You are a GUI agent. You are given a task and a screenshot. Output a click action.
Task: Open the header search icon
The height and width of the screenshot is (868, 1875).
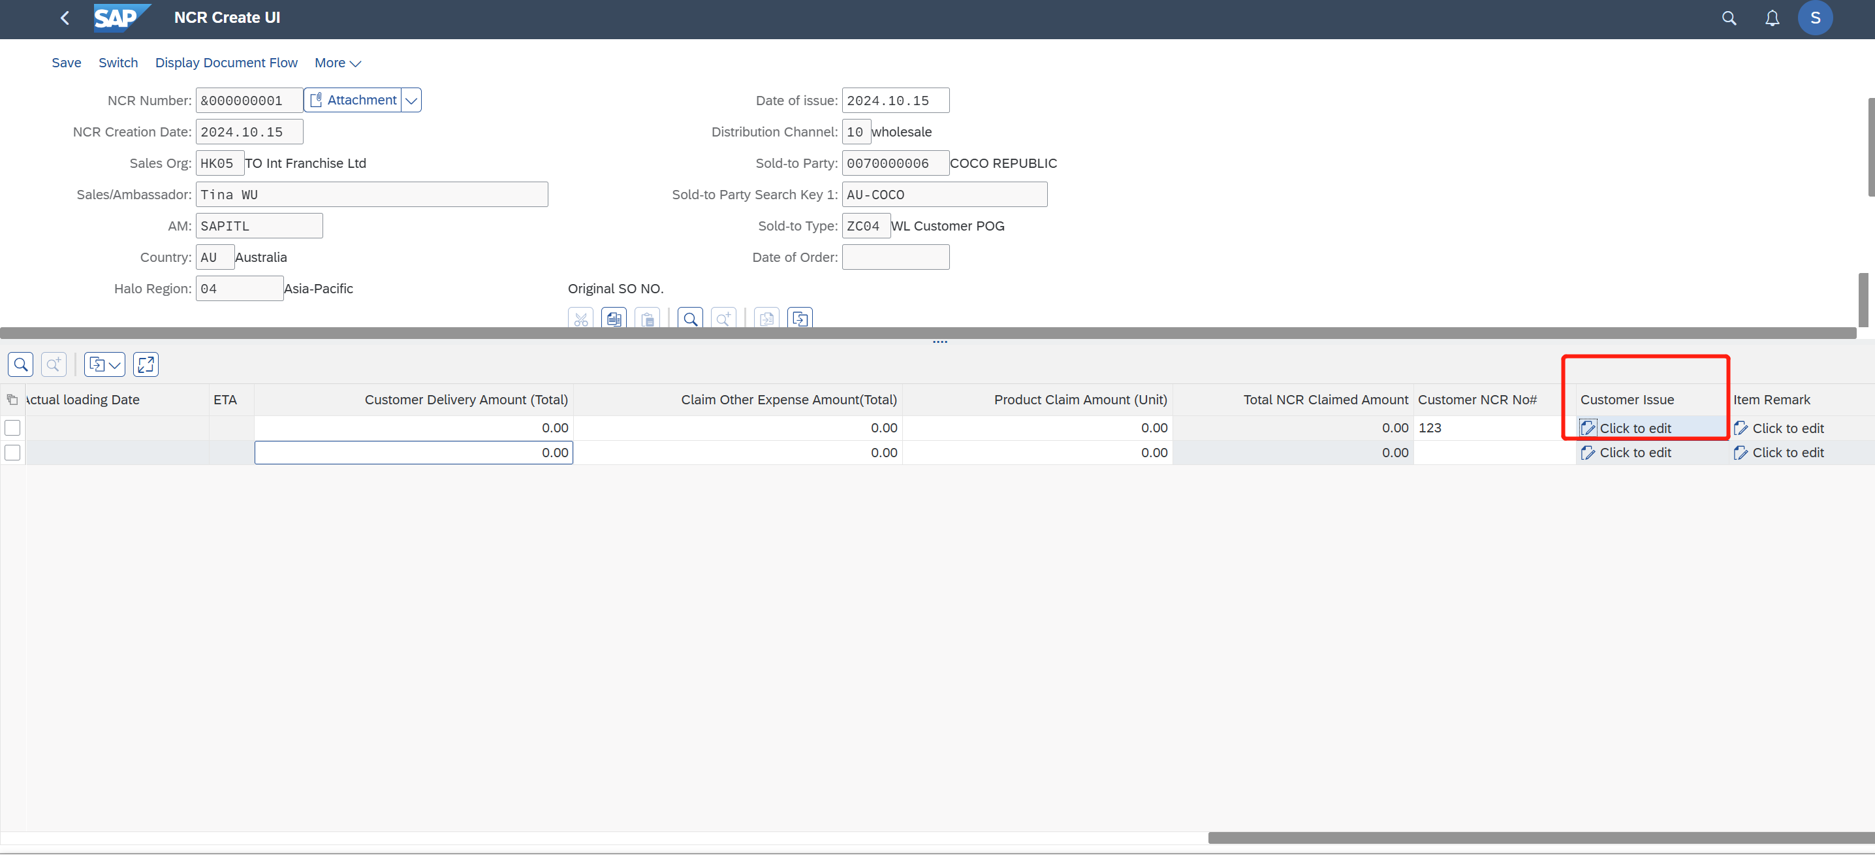pos(1729,18)
